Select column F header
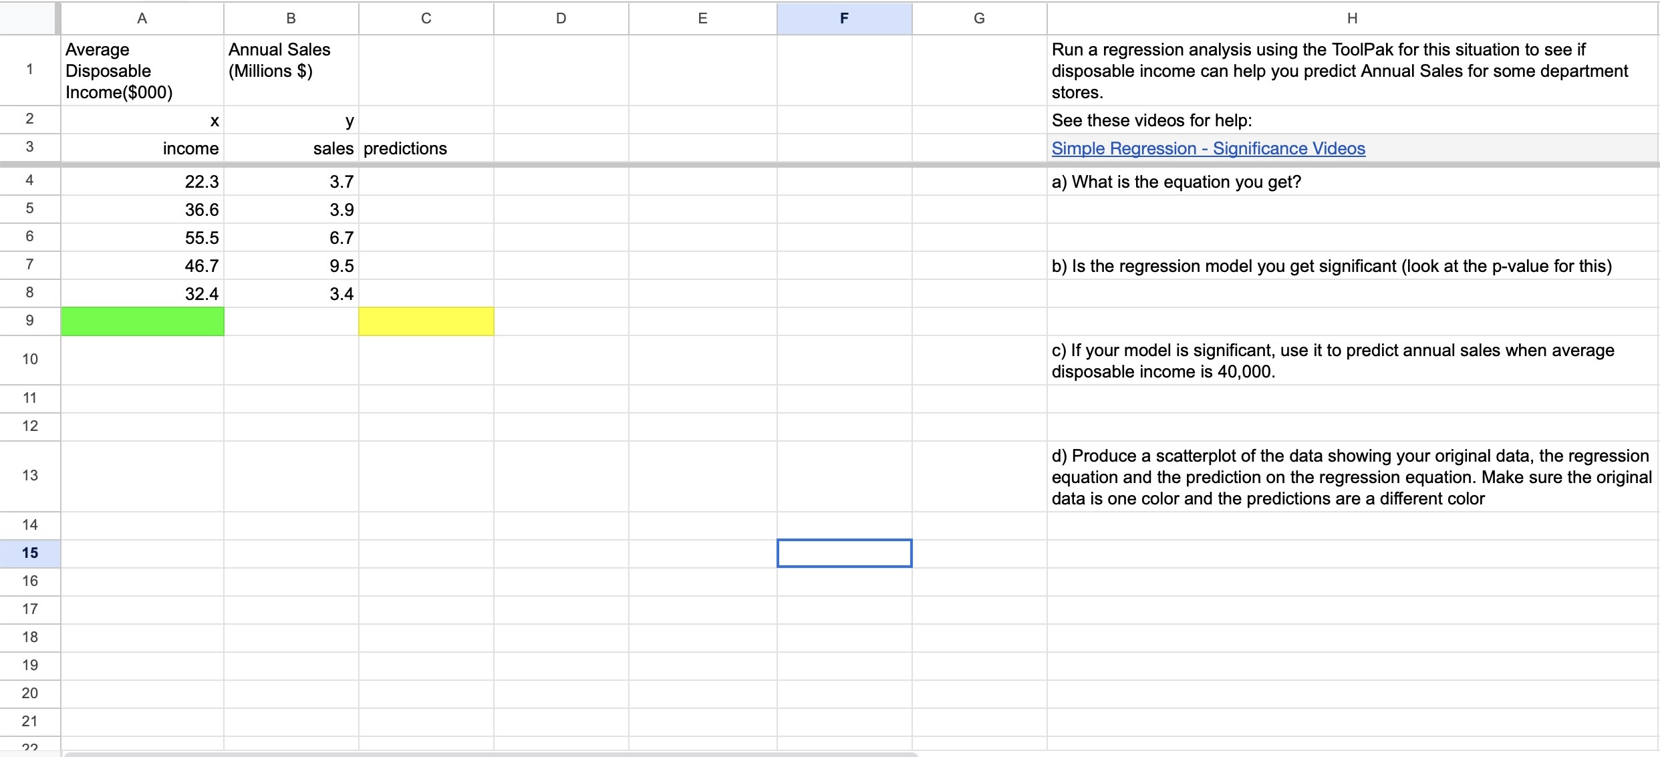The width and height of the screenshot is (1660, 757). pos(844,19)
